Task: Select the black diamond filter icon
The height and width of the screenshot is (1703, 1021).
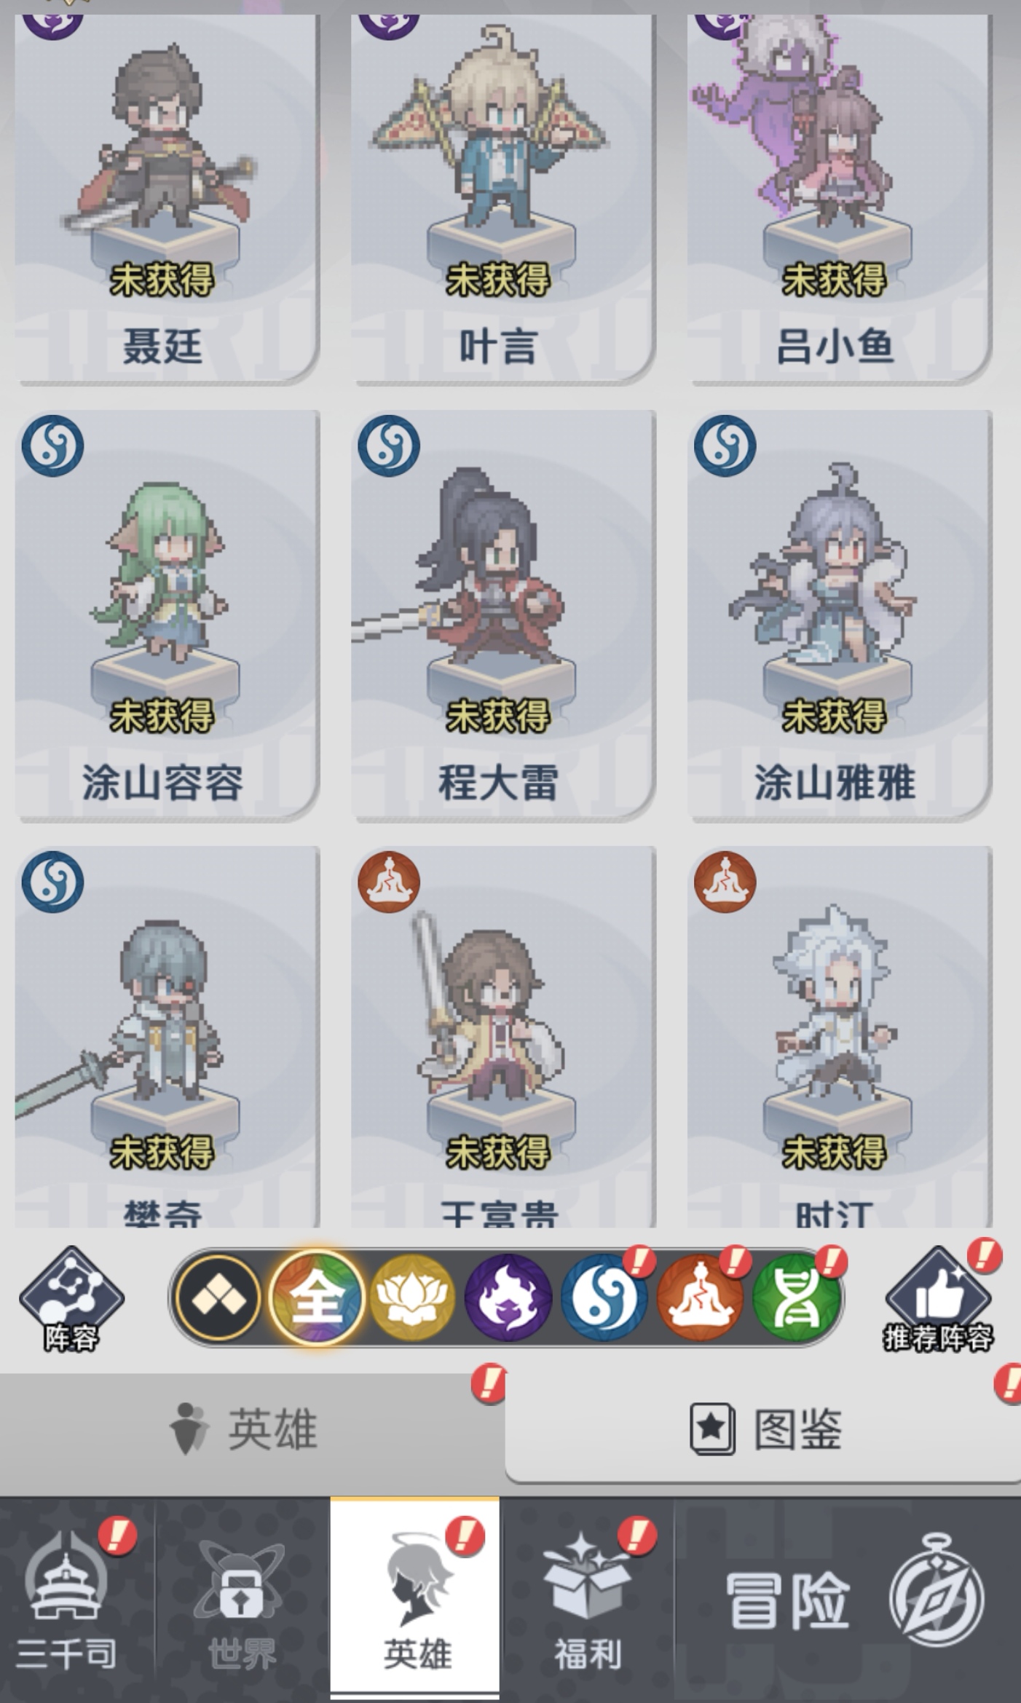Action: click(x=218, y=1297)
